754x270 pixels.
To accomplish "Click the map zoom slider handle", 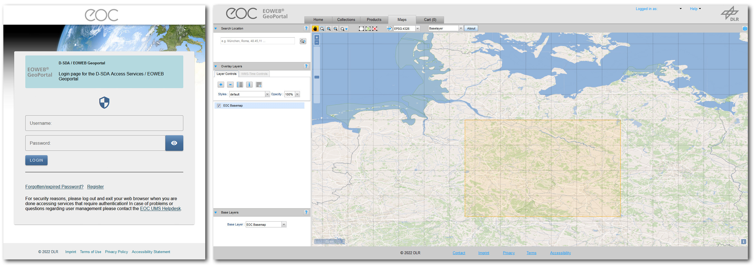I will (317, 77).
